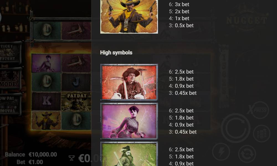This screenshot has height=166, width=277.
Task: Click the red miner symbol picture
Action: [x=129, y=82]
